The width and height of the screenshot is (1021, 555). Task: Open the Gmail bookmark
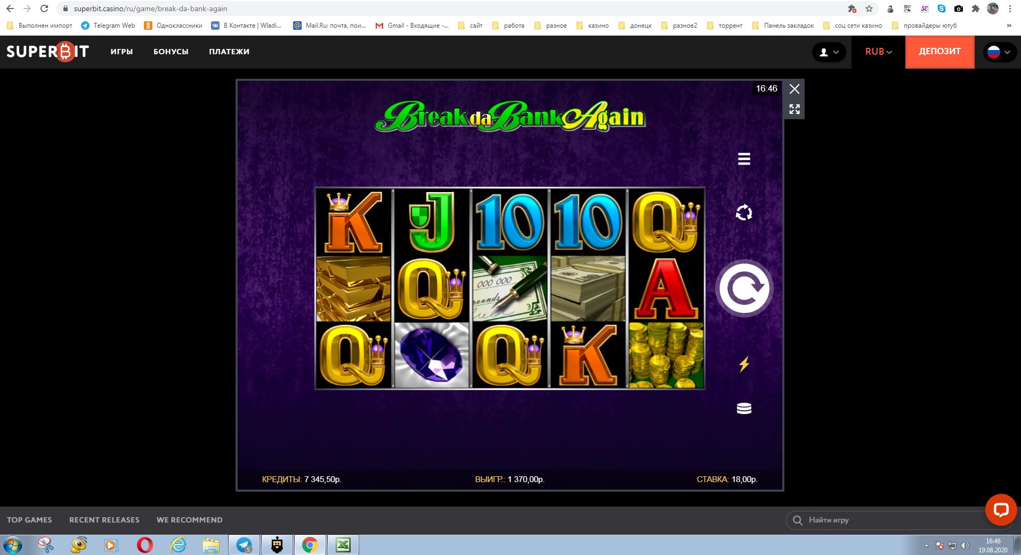click(x=412, y=26)
